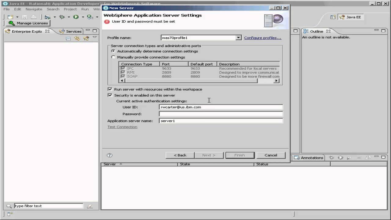Click the profile server icon in Servers toolbar
This screenshot has height=220, width=391.
349,158
